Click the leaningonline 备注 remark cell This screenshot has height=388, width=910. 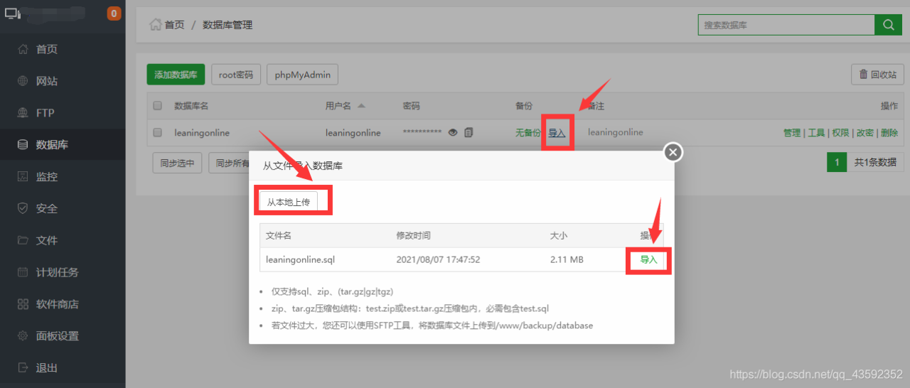[x=616, y=132]
